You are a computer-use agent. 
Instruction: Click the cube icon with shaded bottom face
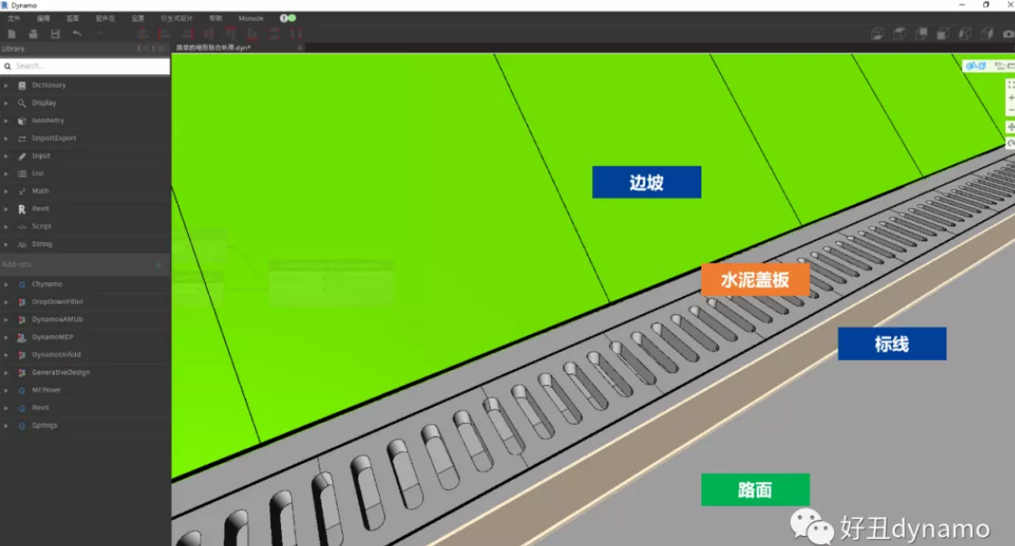click(877, 33)
